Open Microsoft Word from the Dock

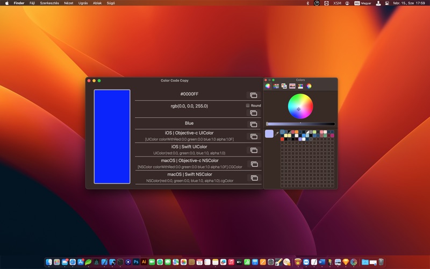click(322, 262)
